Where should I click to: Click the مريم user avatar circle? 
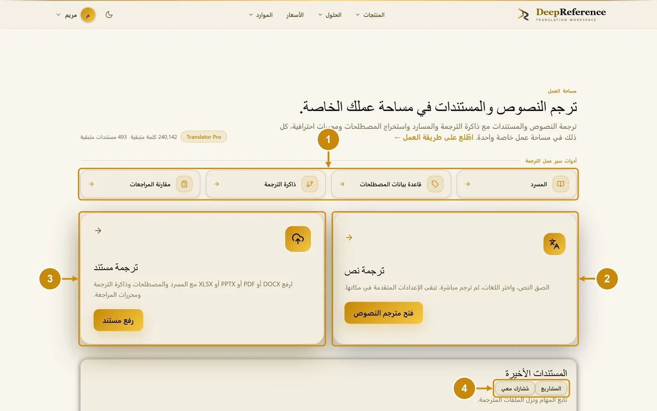click(88, 15)
